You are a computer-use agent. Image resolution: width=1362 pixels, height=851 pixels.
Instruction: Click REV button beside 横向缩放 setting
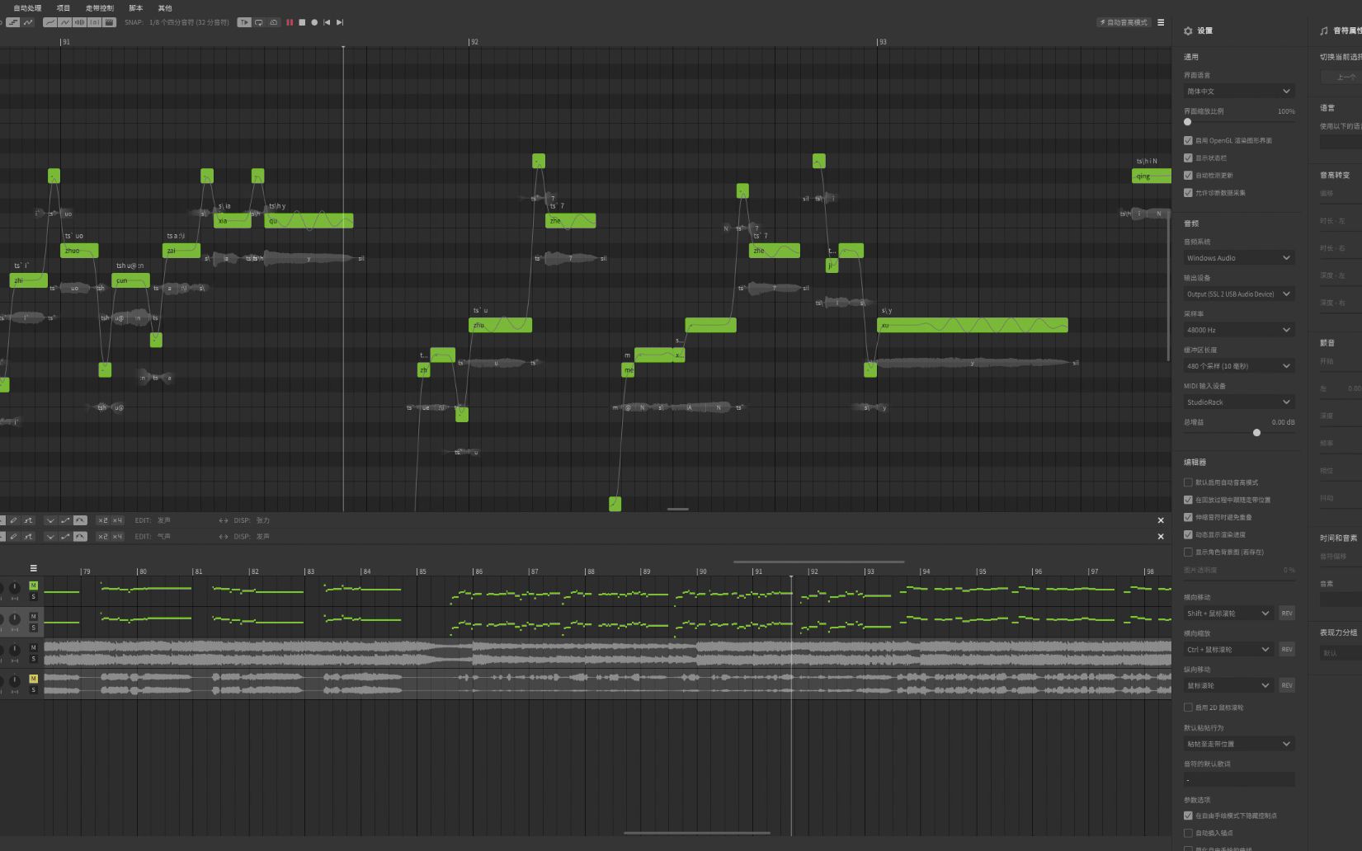pos(1287,649)
